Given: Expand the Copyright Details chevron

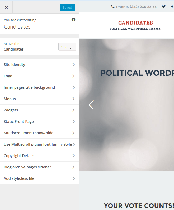Looking at the screenshot, I should click(x=73, y=156).
